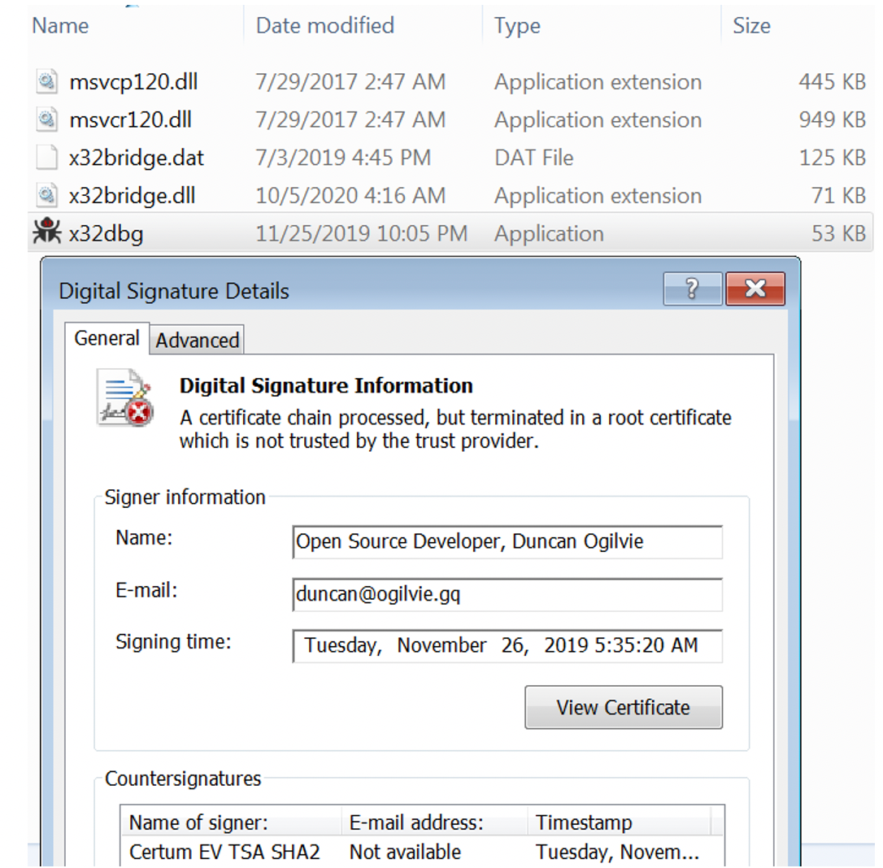Click the 'Signer information' group label
The height and width of the screenshot is (868, 883).
click(x=185, y=497)
